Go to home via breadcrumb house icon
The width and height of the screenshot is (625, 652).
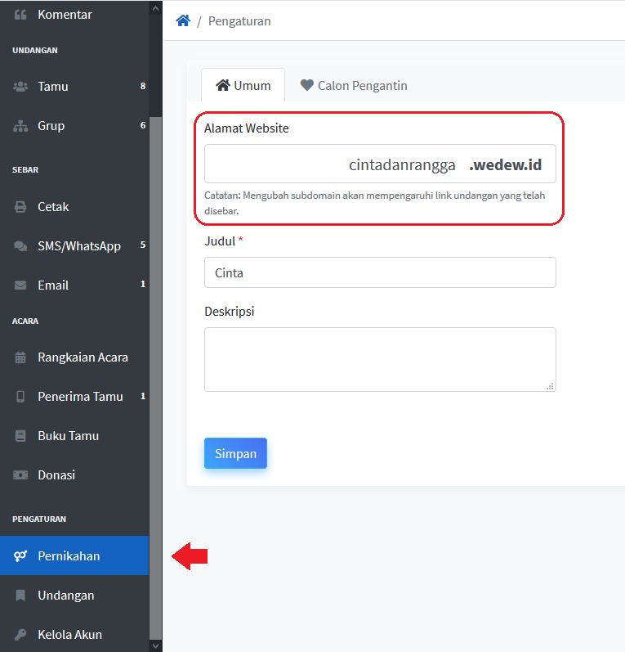tap(183, 20)
